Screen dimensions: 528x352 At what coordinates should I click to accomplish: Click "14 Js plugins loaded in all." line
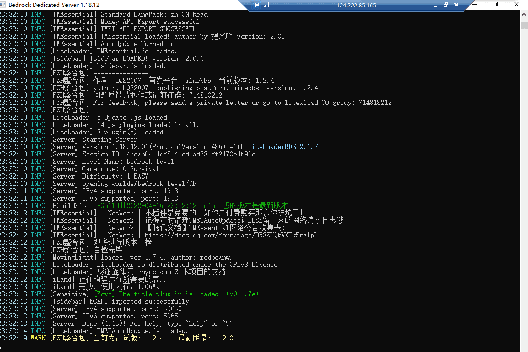pyautogui.click(x=99, y=125)
